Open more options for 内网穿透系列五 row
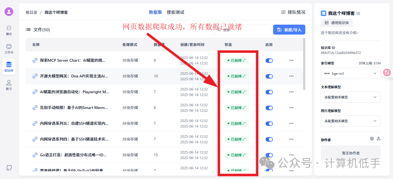 pyautogui.click(x=291, y=123)
